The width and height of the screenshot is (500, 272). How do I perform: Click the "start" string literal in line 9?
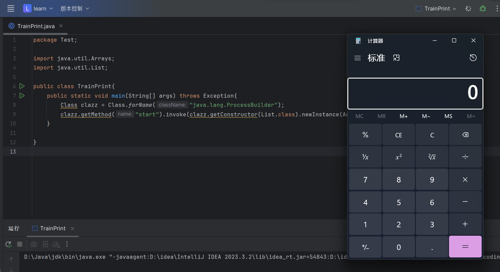[147, 114]
